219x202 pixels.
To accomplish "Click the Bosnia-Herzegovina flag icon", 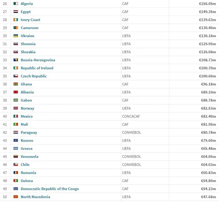I will tap(16, 60).
